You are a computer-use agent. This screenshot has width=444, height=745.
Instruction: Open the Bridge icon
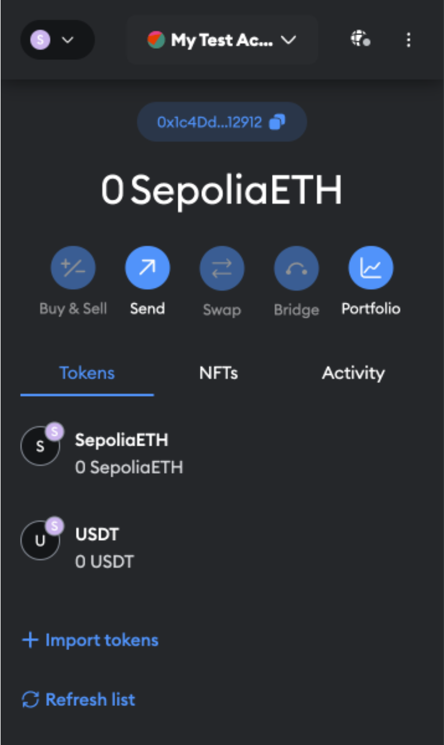pyautogui.click(x=296, y=268)
